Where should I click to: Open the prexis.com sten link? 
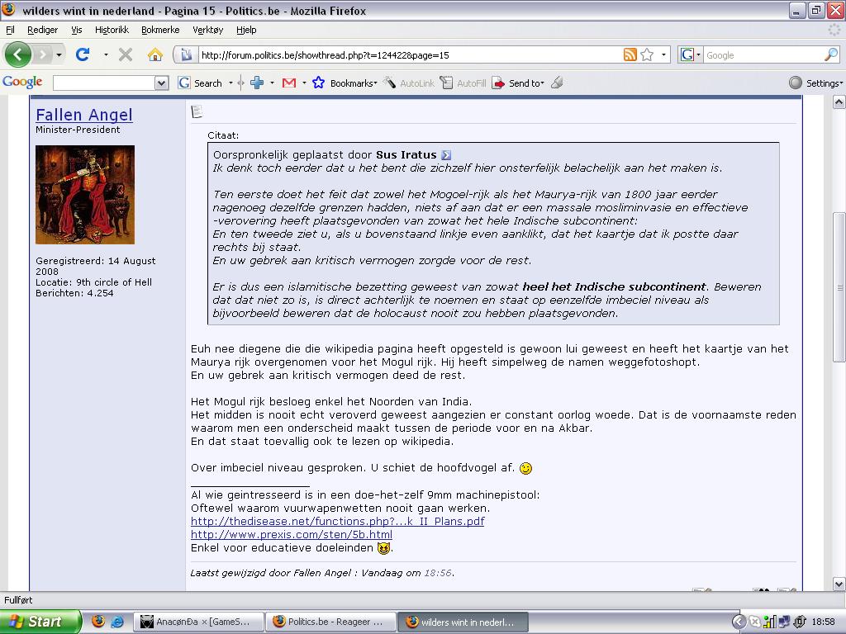(292, 534)
